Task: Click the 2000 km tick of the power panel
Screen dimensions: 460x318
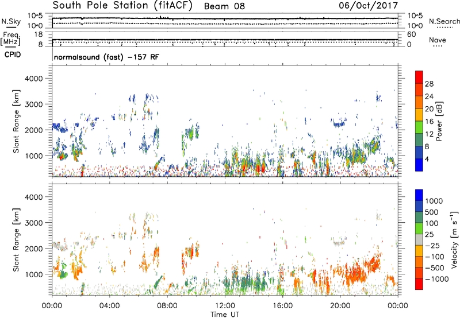Action: pyautogui.click(x=34, y=130)
